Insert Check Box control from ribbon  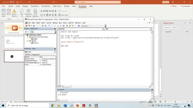42,15
